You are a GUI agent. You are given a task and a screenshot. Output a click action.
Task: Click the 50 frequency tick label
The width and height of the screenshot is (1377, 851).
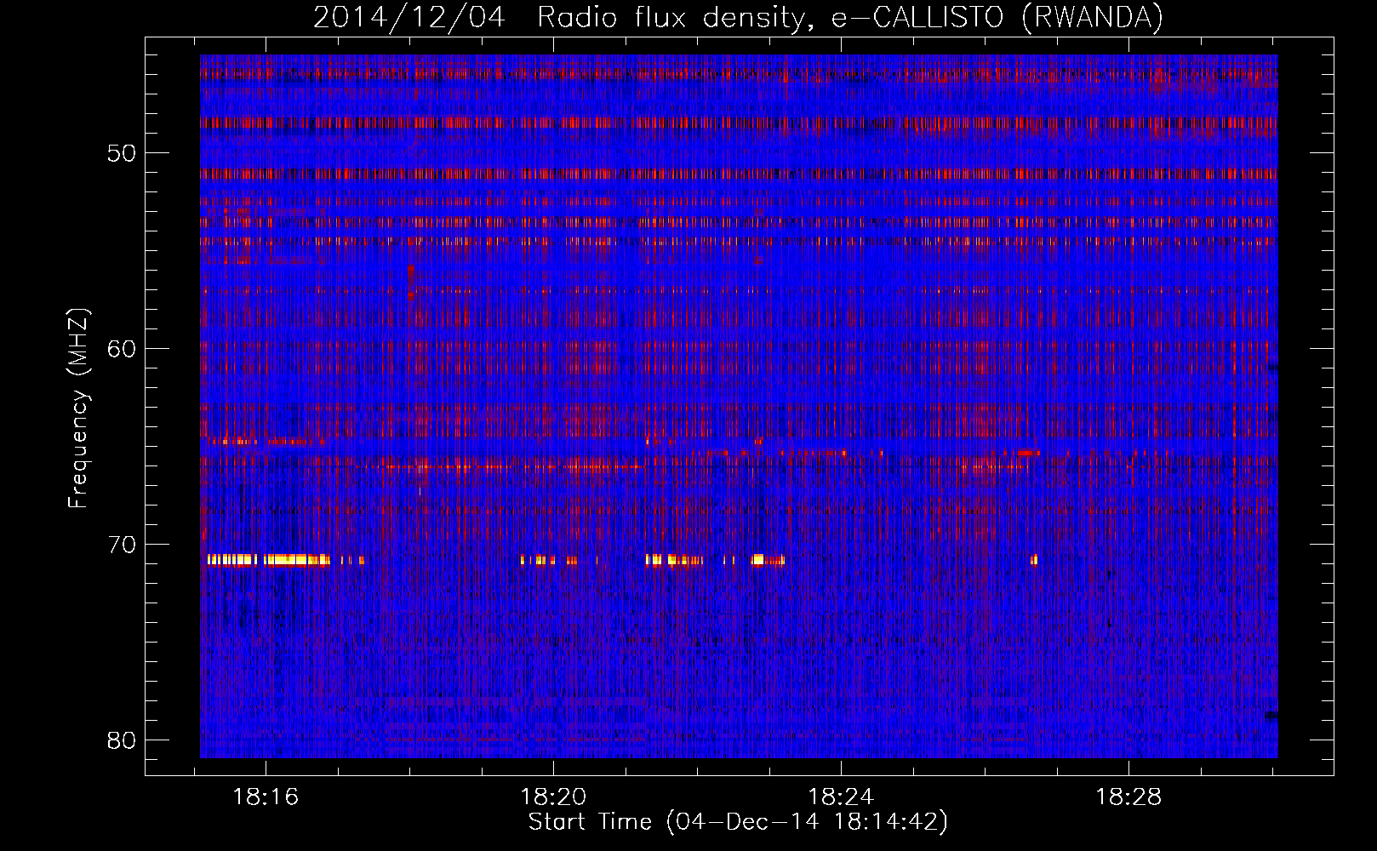122,154
